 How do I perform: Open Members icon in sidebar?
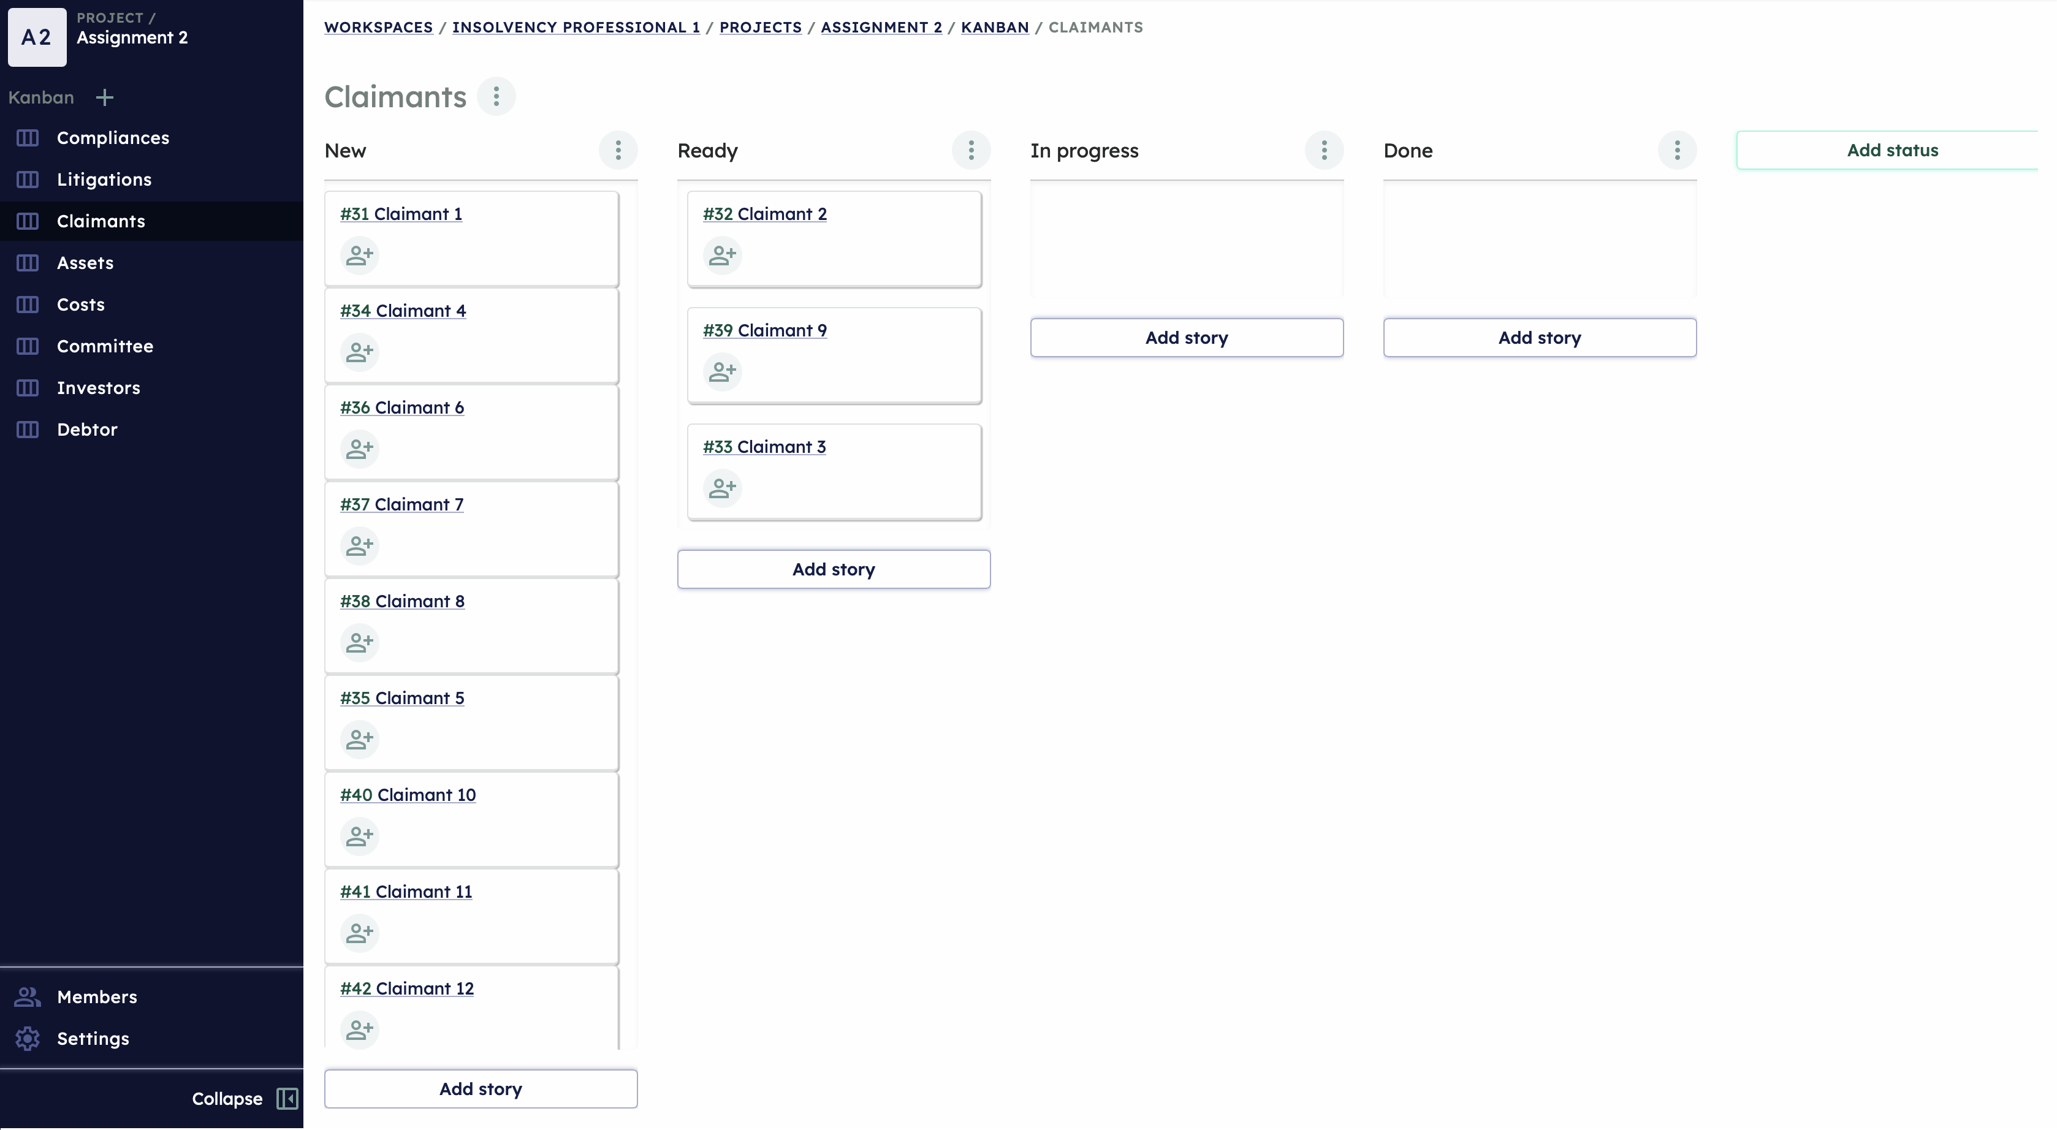click(27, 996)
